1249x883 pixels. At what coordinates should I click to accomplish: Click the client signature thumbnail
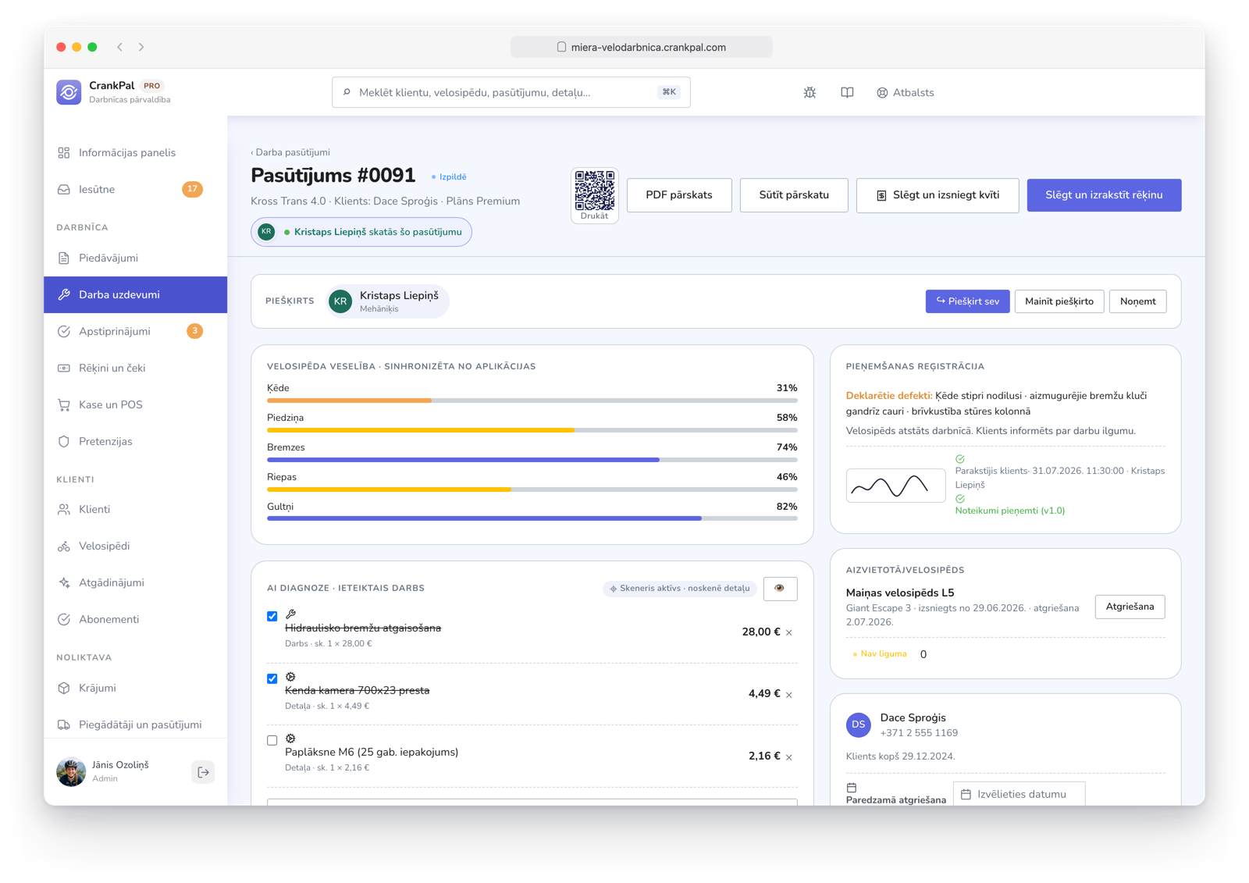pyautogui.click(x=895, y=485)
